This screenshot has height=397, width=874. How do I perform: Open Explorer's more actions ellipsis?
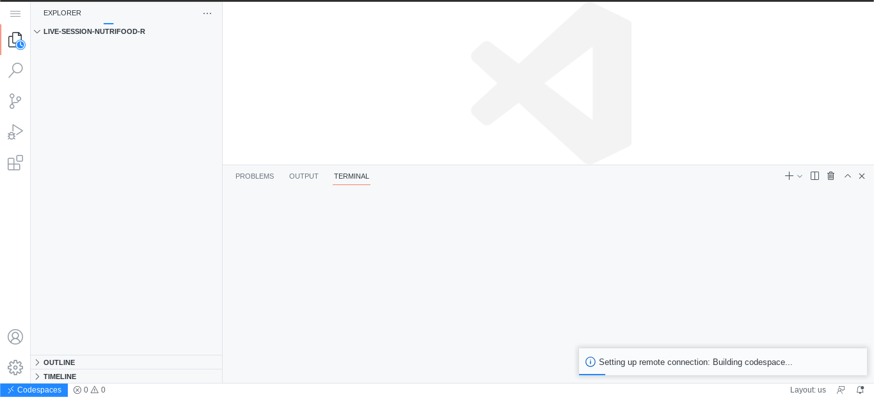point(207,13)
